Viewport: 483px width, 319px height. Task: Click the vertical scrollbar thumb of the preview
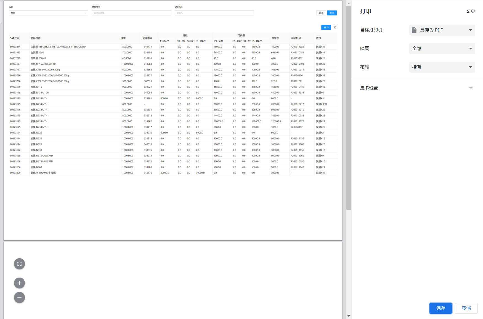(x=349, y=108)
